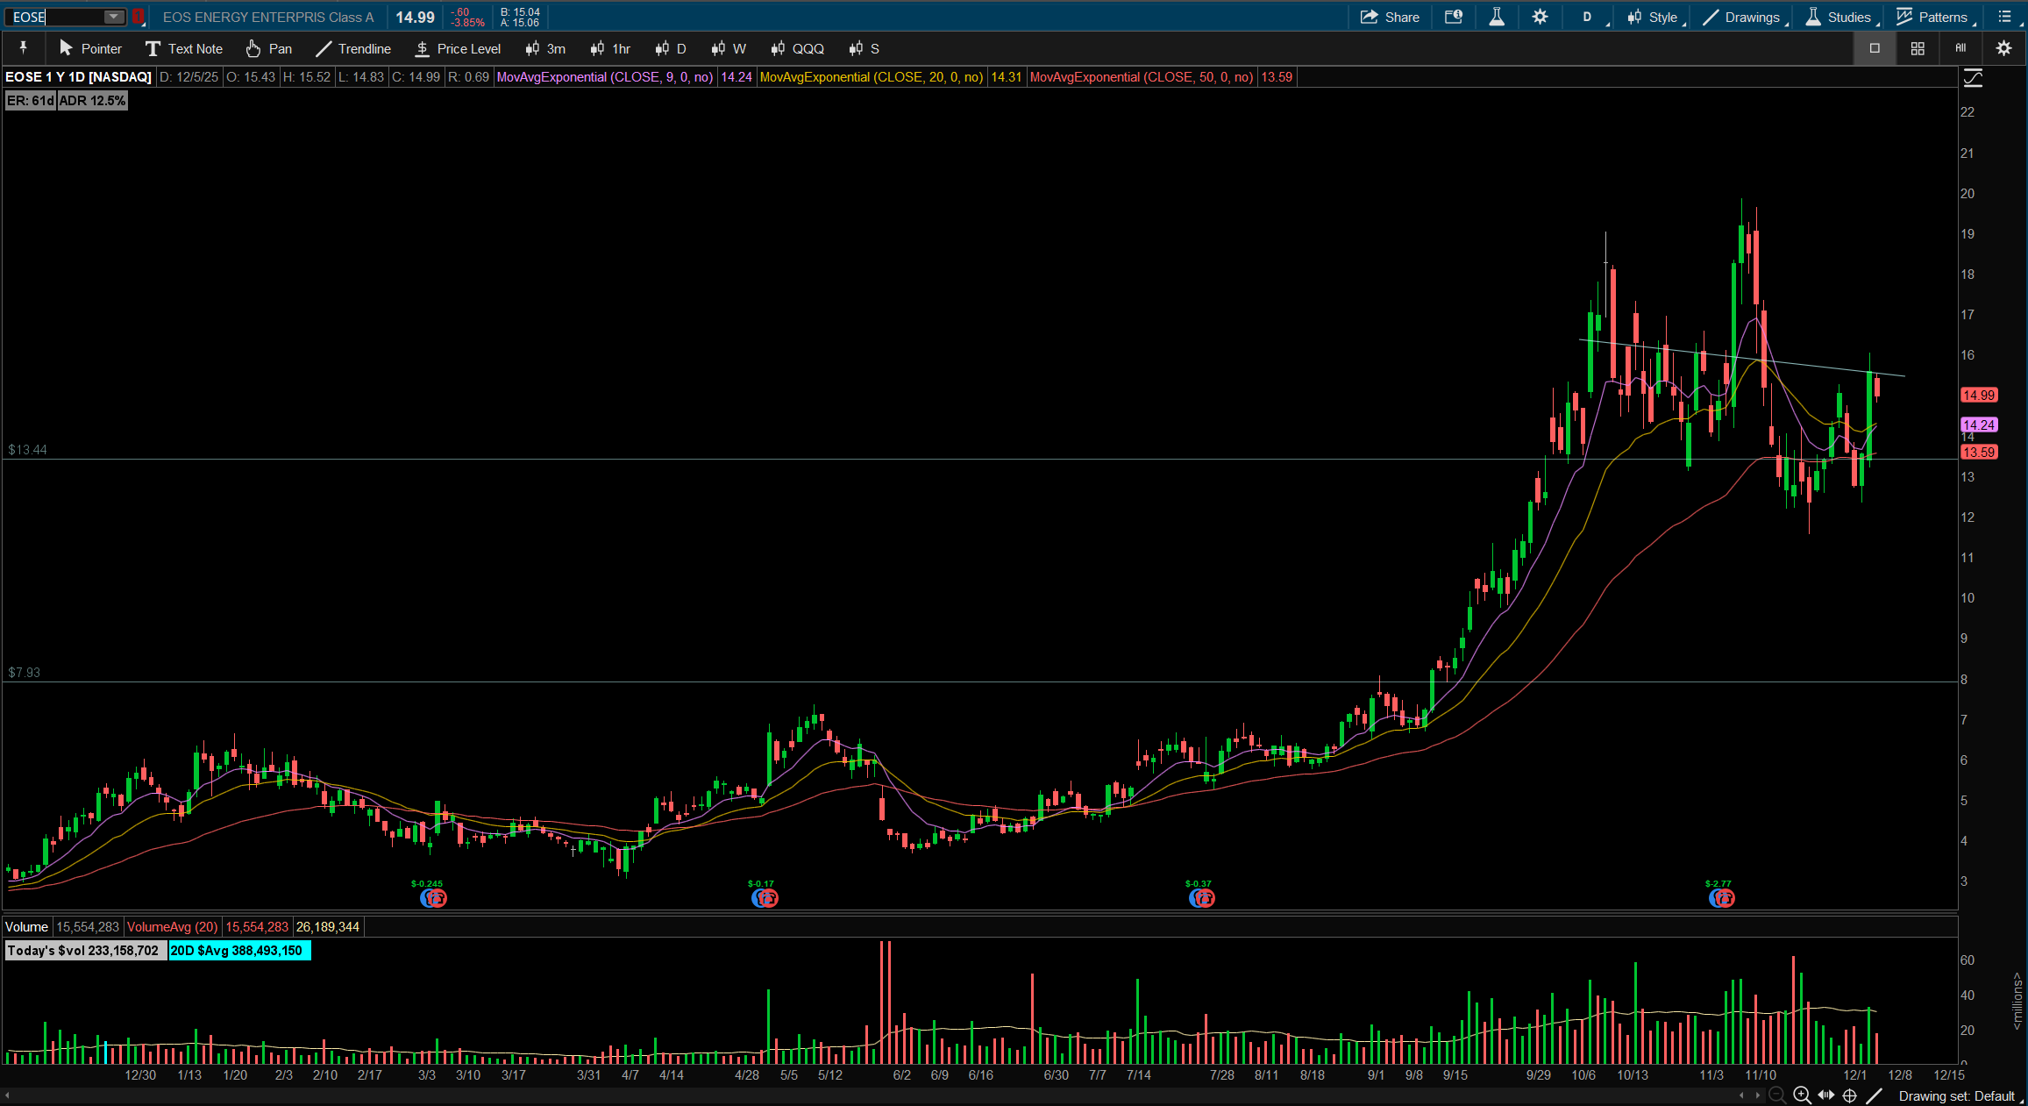Click the zoom in magnifier icon

(x=1802, y=1095)
